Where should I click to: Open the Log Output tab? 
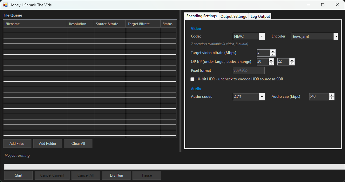coord(260,17)
